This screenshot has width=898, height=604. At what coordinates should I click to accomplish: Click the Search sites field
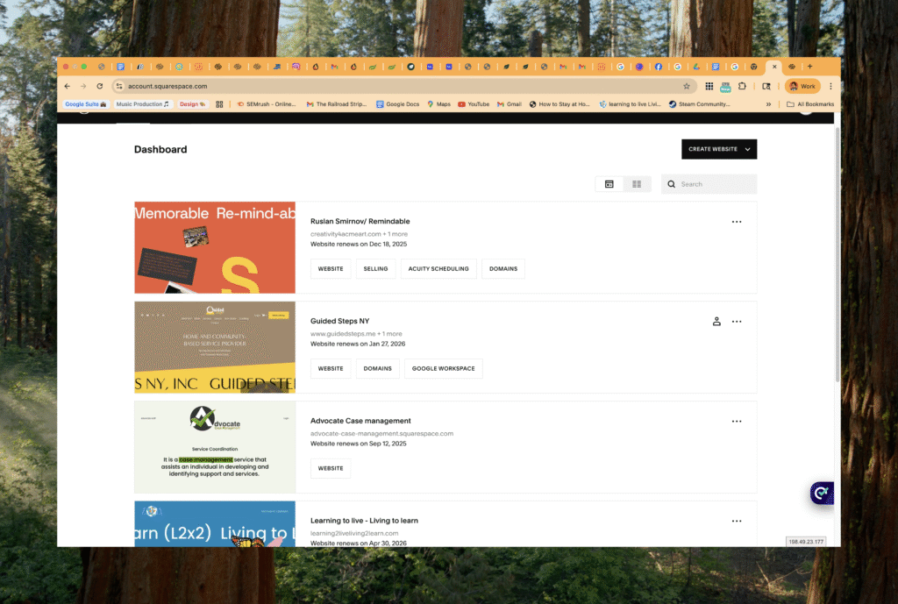click(x=709, y=184)
